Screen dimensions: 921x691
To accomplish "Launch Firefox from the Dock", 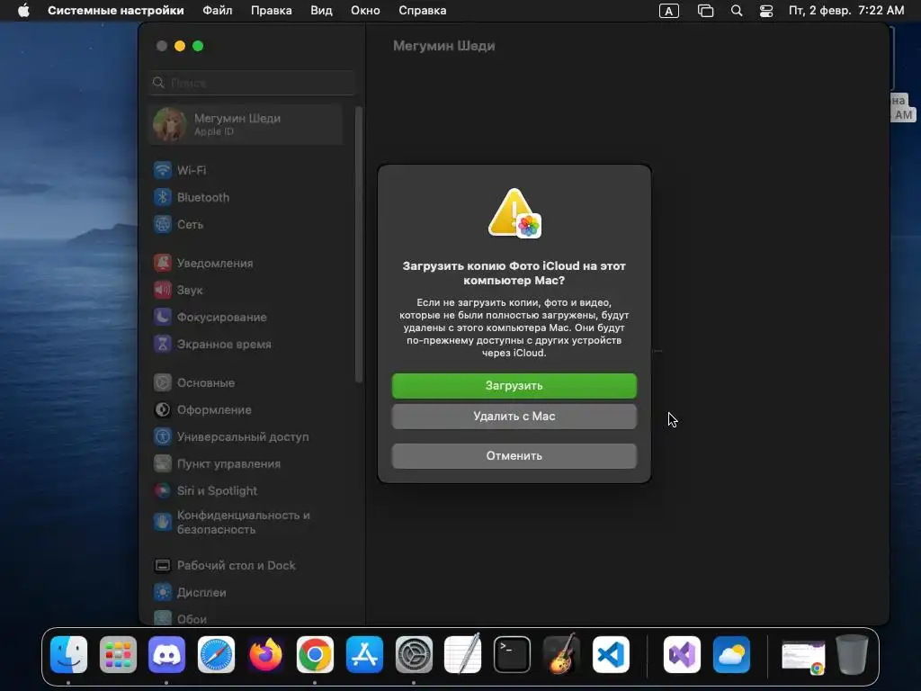I will click(265, 655).
